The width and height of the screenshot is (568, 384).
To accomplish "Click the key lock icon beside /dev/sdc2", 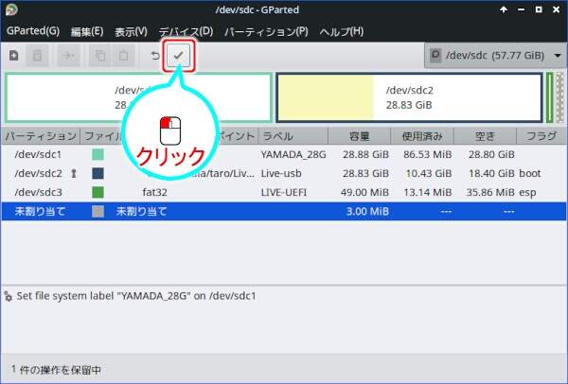I will [x=74, y=174].
